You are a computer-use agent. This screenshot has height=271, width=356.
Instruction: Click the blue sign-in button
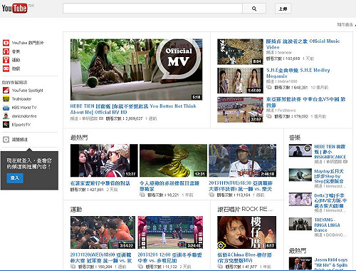click(x=15, y=178)
